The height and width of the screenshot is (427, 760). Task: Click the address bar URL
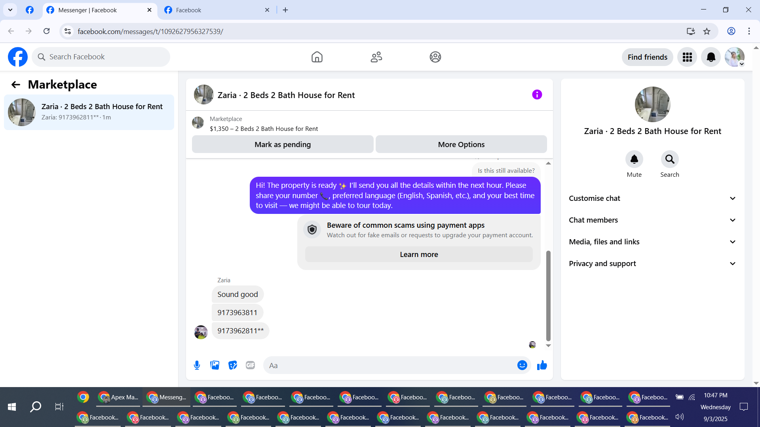(x=150, y=31)
